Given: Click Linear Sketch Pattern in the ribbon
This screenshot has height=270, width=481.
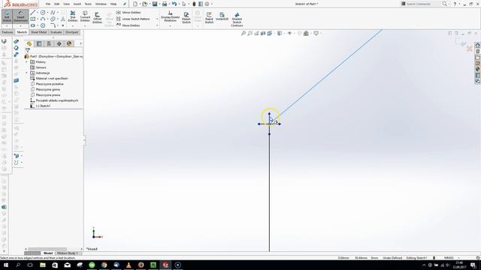Looking at the screenshot, I should click(133, 19).
